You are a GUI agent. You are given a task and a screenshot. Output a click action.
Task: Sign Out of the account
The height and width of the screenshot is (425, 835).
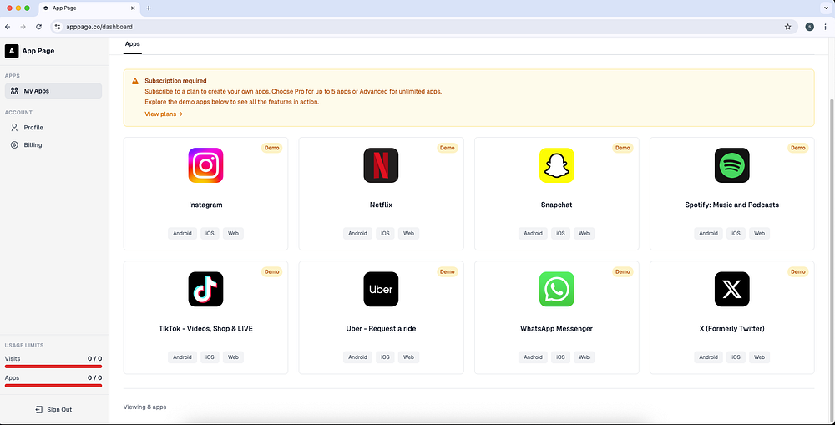(x=53, y=410)
